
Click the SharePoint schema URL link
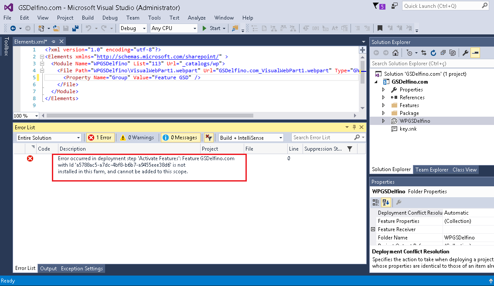coord(159,57)
